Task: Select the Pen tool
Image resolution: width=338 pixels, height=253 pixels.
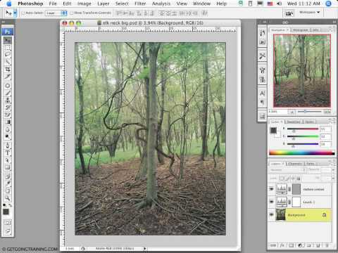Action: tap(8, 145)
